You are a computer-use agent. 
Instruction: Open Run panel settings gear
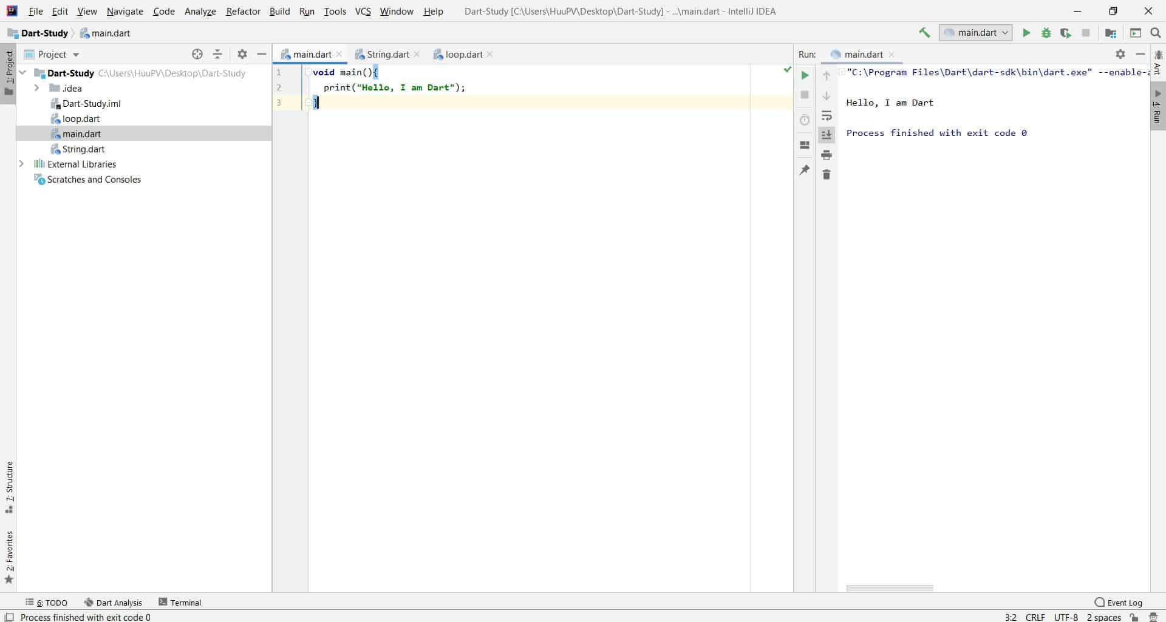click(x=1120, y=54)
